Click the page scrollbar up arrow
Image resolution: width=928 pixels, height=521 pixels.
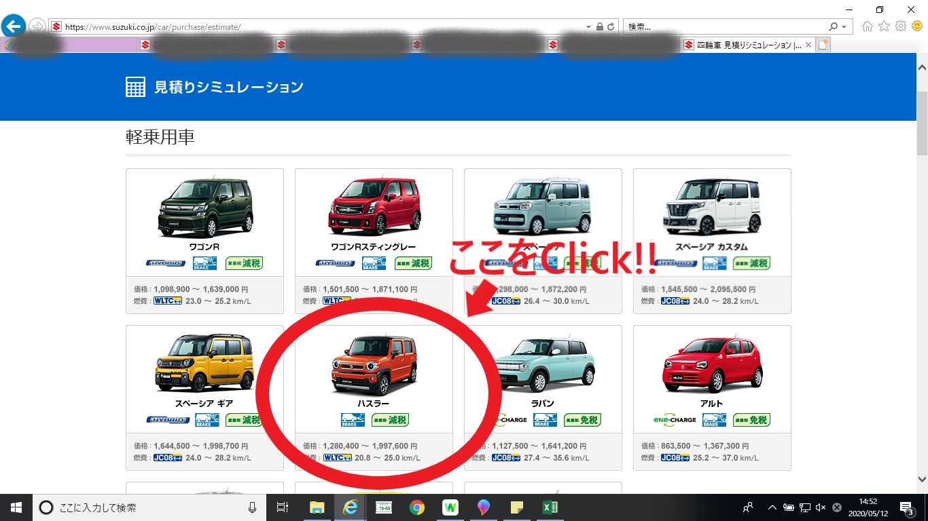[922, 69]
